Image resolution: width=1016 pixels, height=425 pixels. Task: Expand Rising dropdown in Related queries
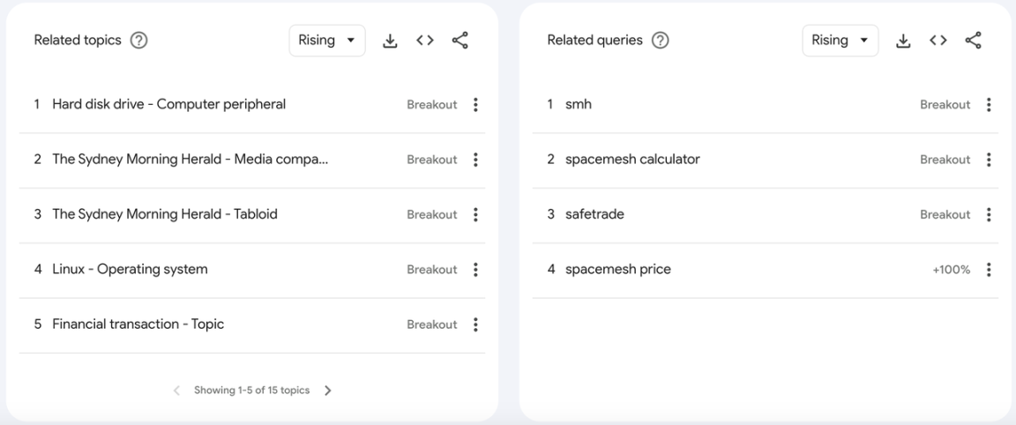840,41
